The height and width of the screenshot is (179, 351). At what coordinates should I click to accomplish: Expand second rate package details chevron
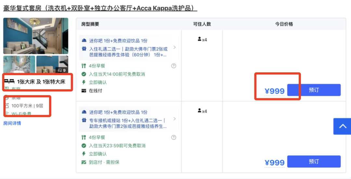click(175, 119)
